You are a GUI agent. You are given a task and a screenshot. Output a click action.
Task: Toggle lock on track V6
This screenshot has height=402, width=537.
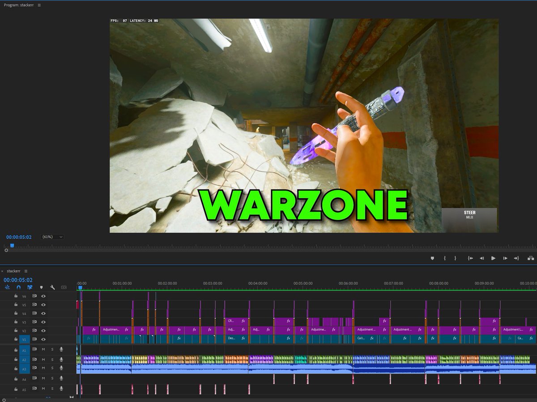pyautogui.click(x=16, y=296)
